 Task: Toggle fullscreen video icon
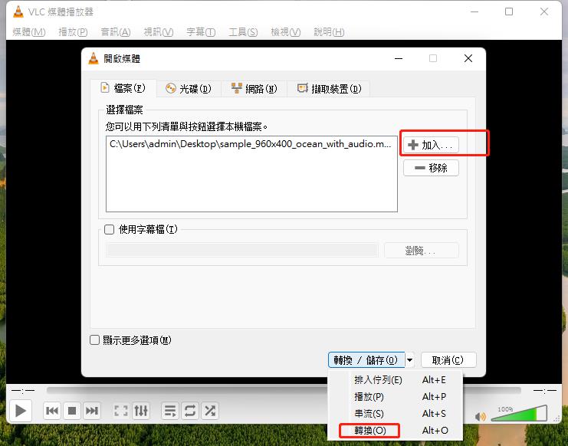[x=121, y=411]
